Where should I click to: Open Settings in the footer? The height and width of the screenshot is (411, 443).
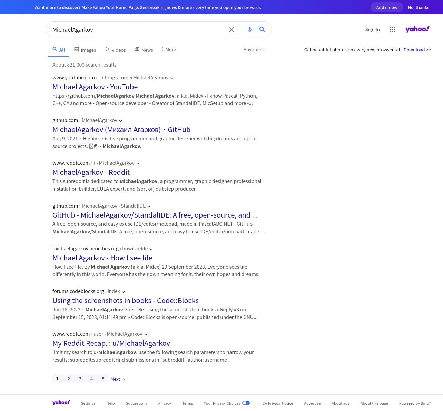(88, 403)
